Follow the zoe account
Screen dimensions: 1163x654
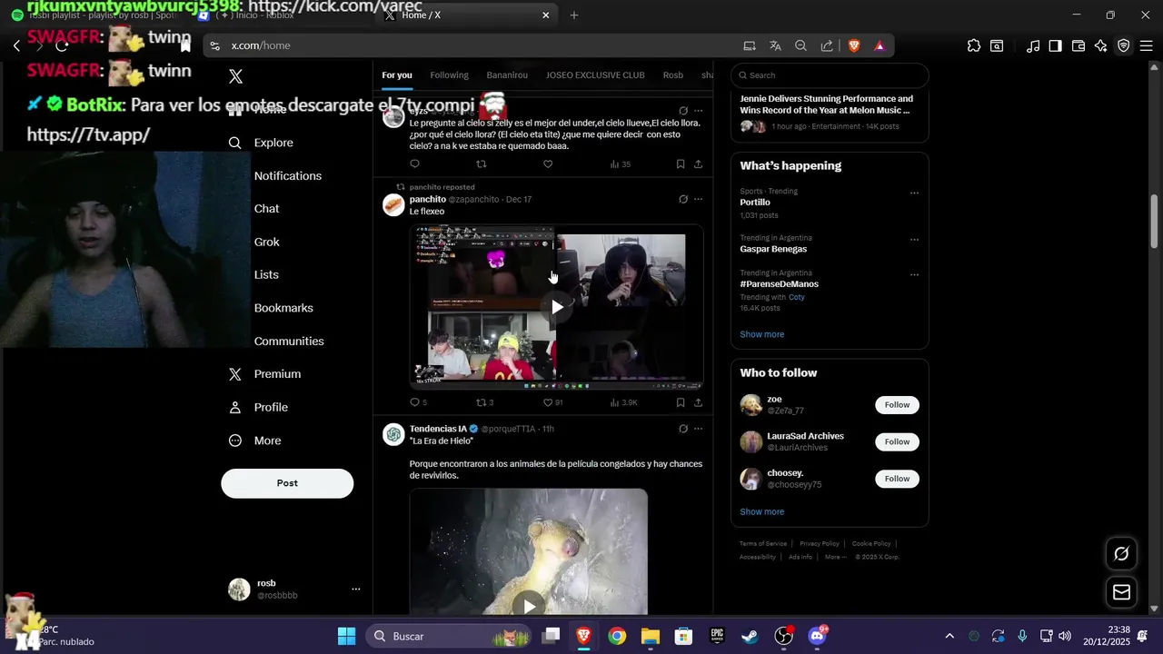pos(897,405)
